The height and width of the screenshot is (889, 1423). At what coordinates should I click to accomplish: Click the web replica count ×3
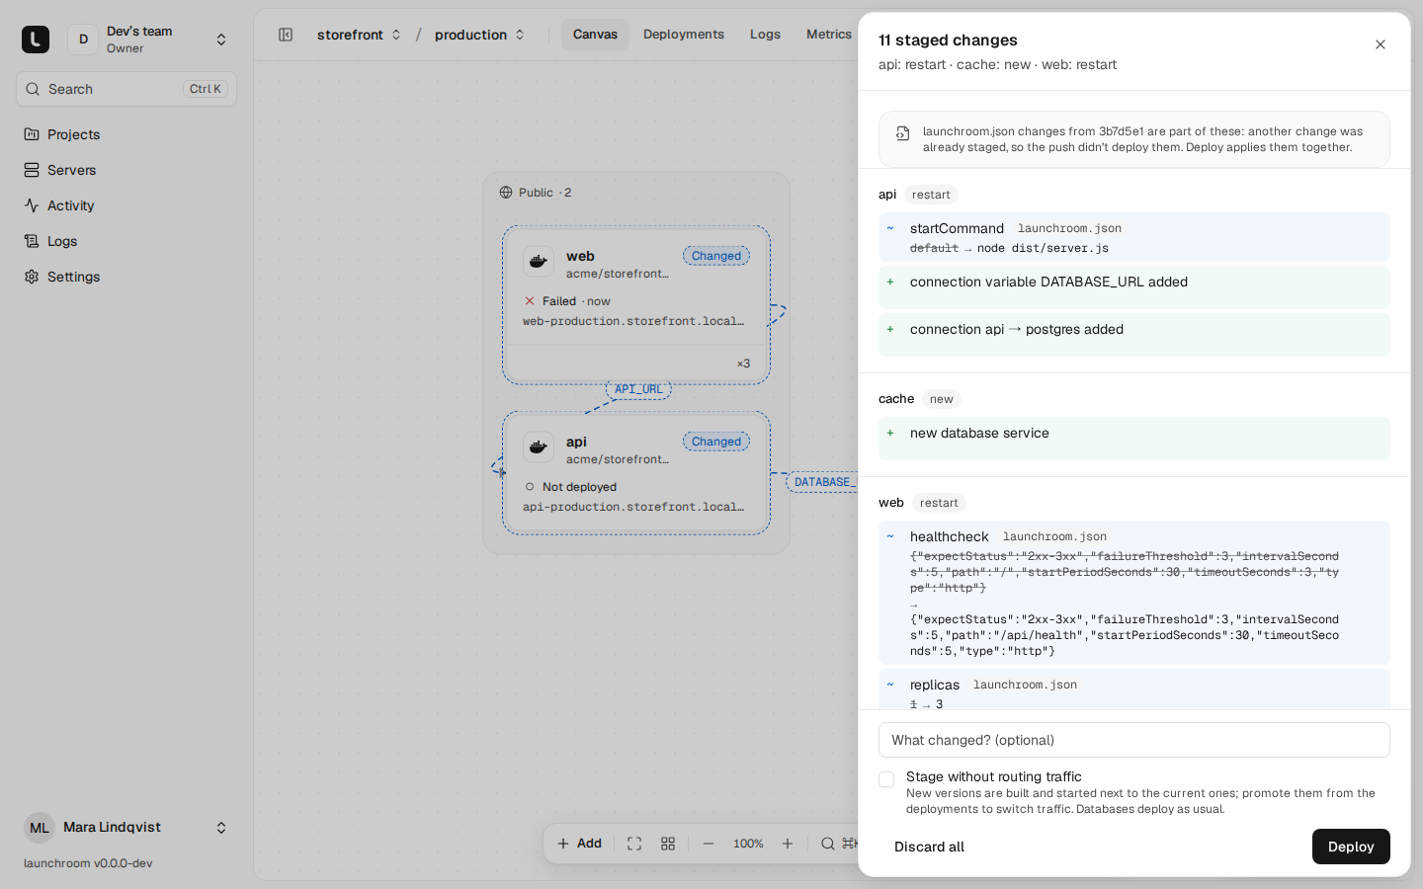(x=743, y=364)
